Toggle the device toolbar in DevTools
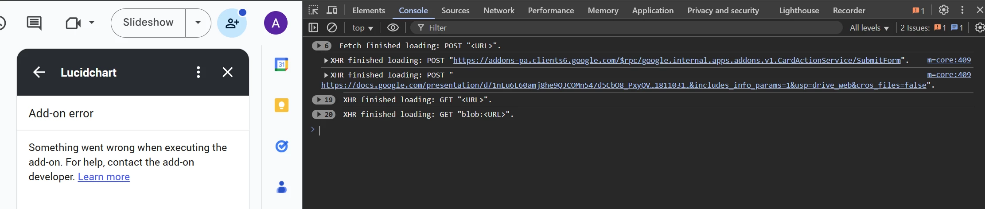The height and width of the screenshot is (209, 985). [x=332, y=10]
